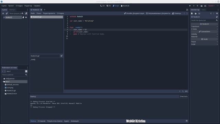
Task: Switch to 2D workspace
Action: 102,6
